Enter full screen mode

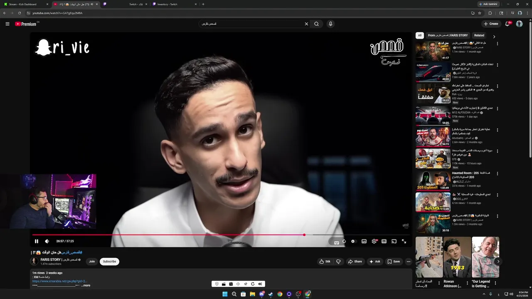click(x=404, y=241)
